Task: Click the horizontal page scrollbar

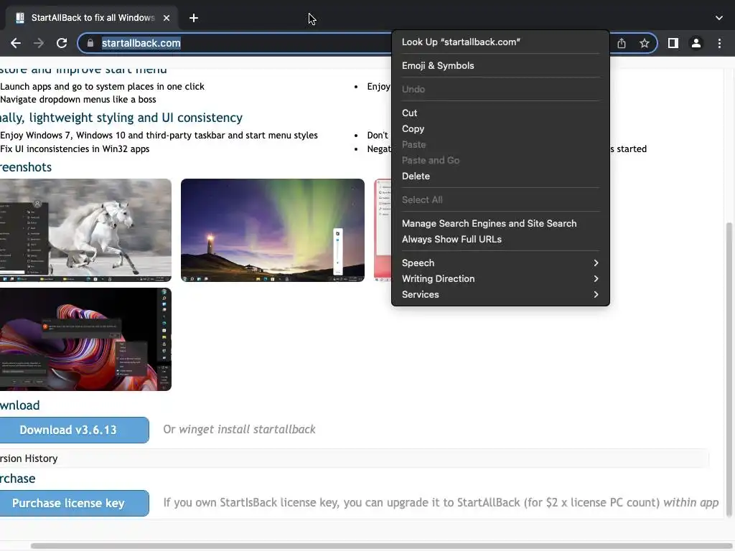Action: pyautogui.click(x=380, y=546)
